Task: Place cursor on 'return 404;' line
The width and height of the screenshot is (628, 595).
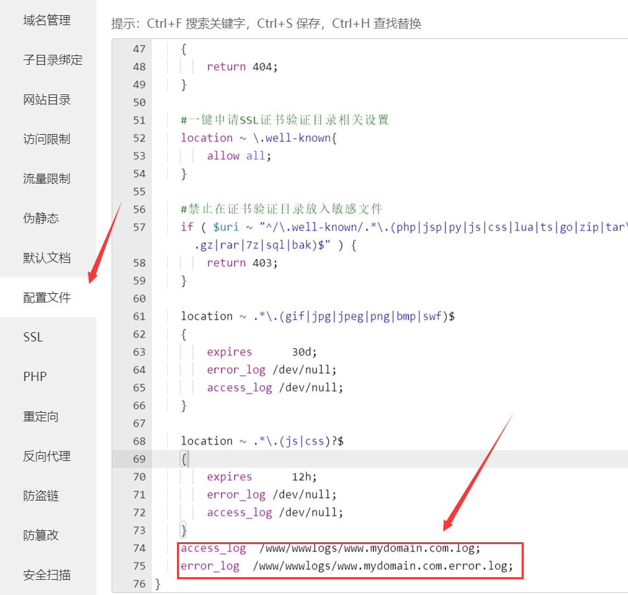Action: point(242,67)
